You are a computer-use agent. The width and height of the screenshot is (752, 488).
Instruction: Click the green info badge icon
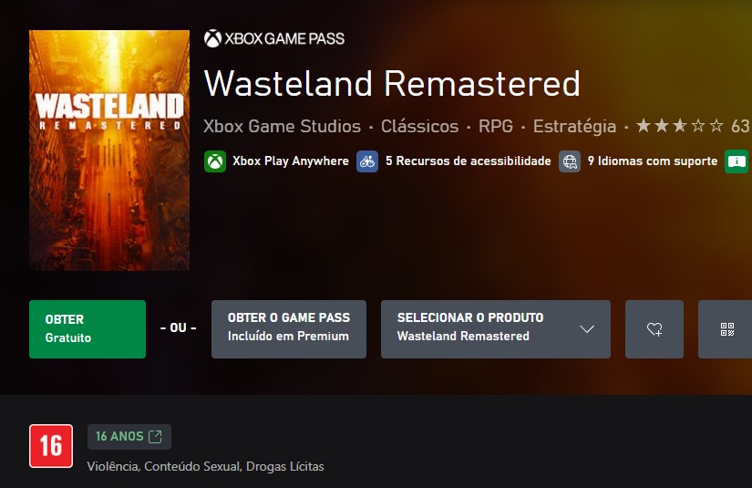736,161
